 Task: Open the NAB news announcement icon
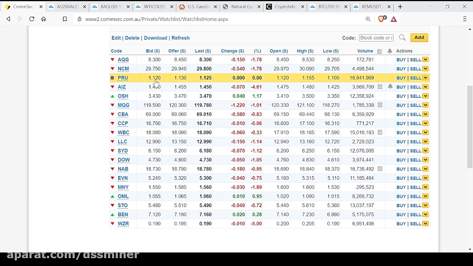click(380, 169)
